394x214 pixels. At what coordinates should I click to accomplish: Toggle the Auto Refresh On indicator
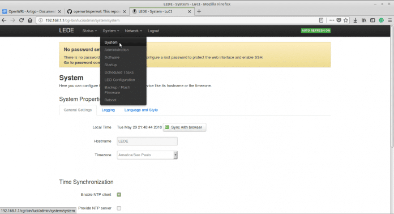tap(316, 31)
